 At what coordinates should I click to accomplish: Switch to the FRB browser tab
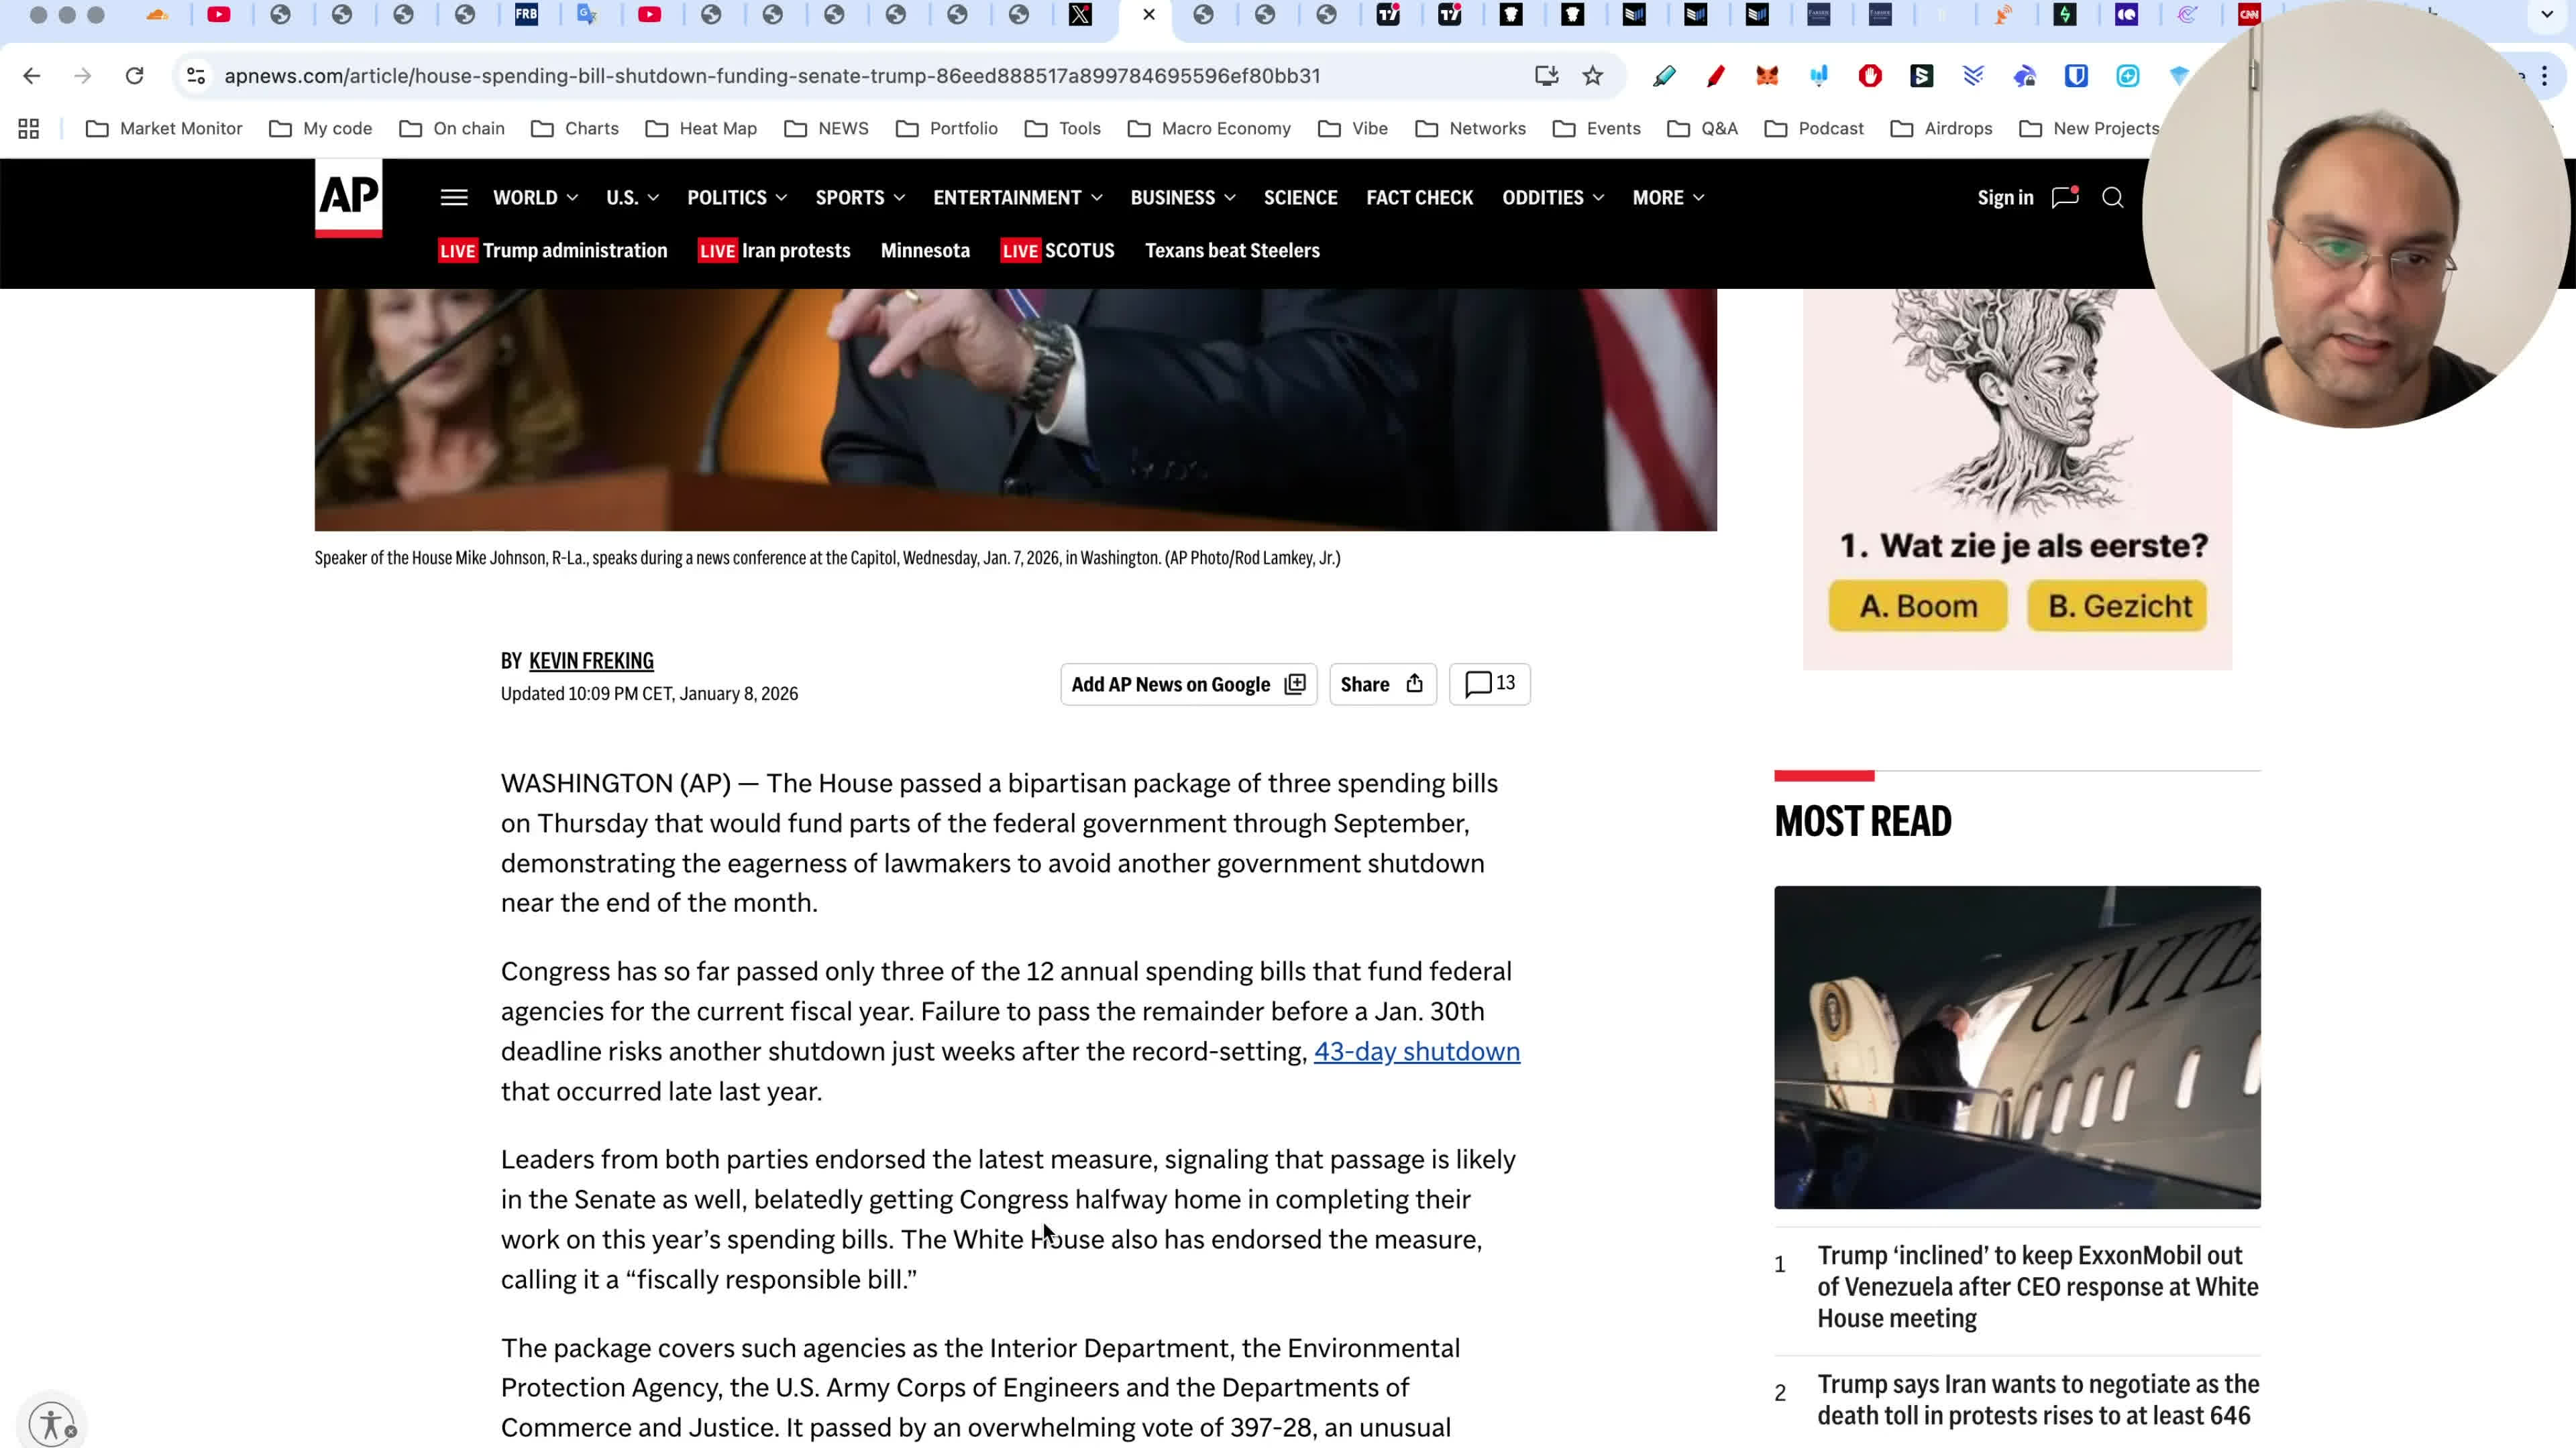526,15
